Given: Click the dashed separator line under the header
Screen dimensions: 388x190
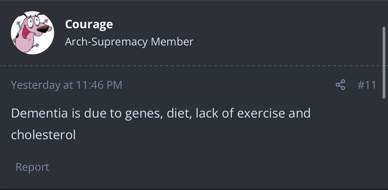Looking at the screenshot, I should tap(194, 66).
